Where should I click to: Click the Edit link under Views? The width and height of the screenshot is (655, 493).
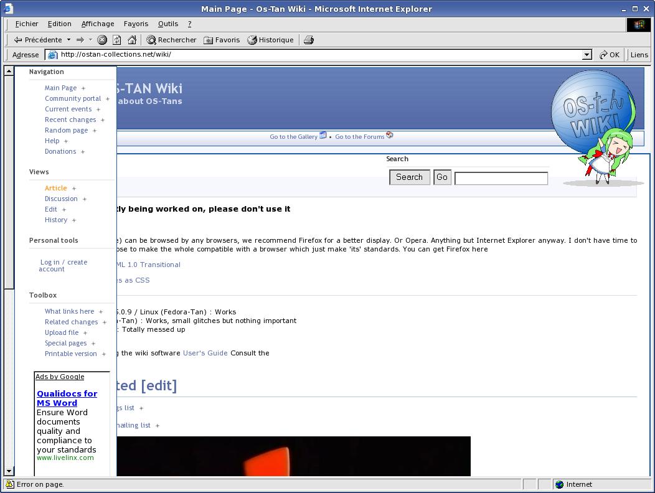click(x=50, y=209)
